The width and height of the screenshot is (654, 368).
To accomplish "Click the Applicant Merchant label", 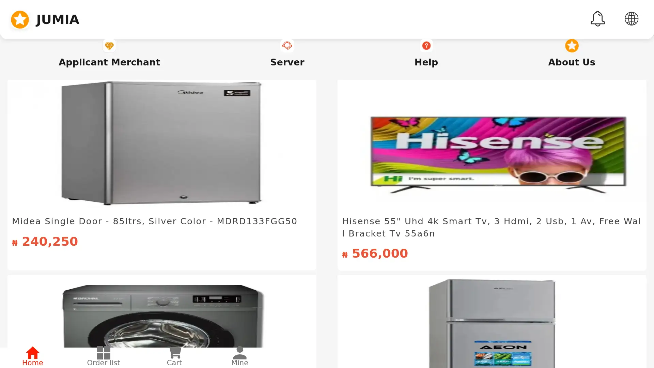I will coord(109,62).
